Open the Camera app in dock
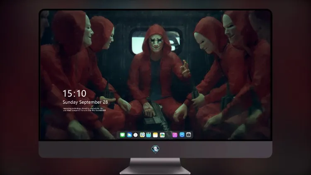The width and height of the screenshot is (311, 175). (x=189, y=135)
